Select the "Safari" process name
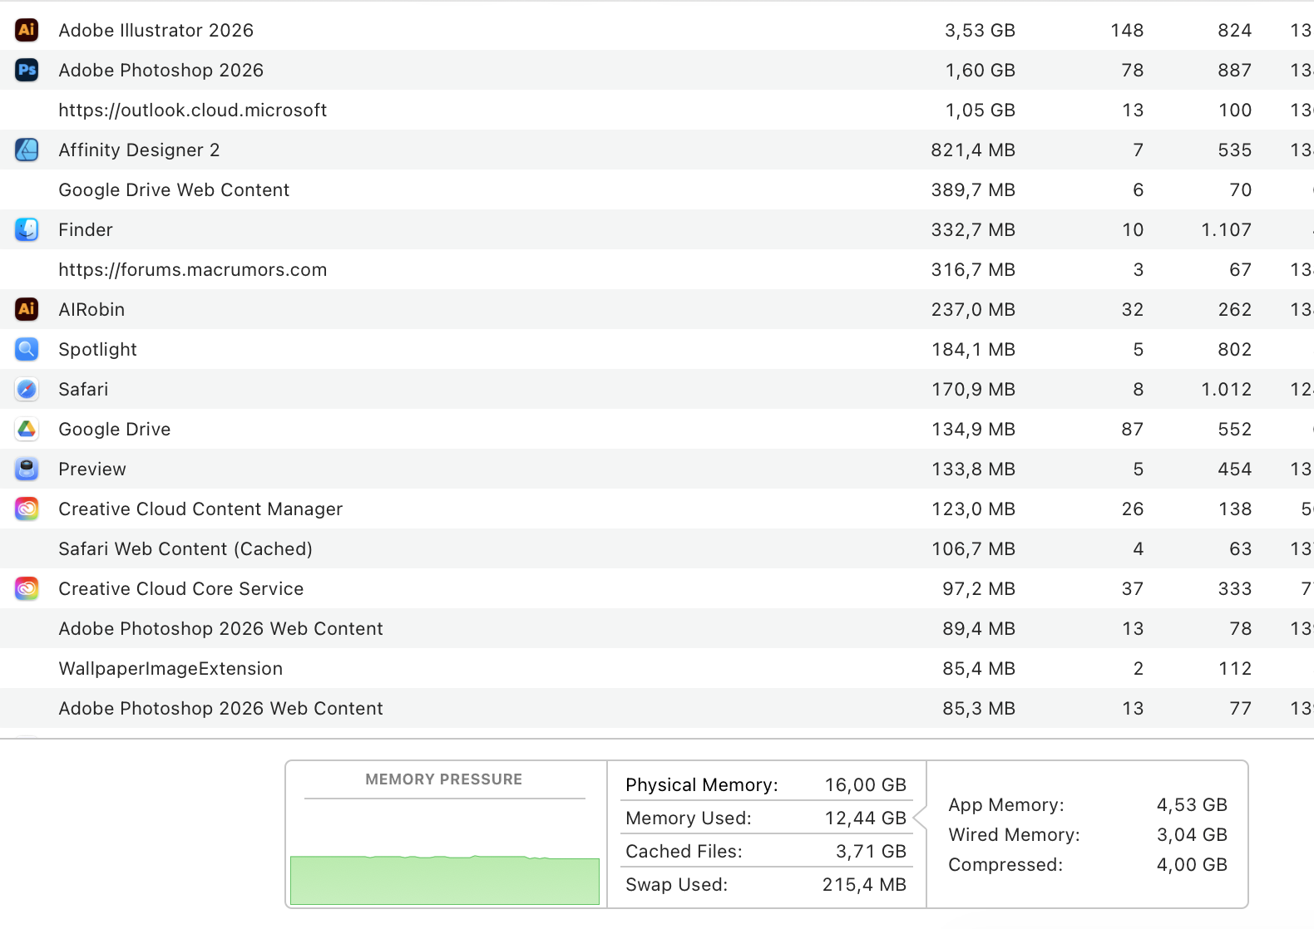1314x929 pixels. [x=84, y=389]
